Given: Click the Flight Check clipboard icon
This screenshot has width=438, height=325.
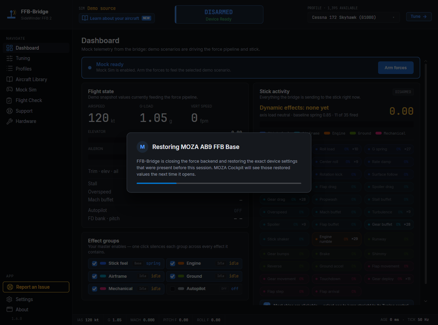Looking at the screenshot, I should (x=10, y=100).
